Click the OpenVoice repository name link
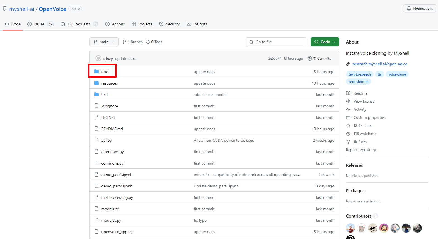 point(52,9)
